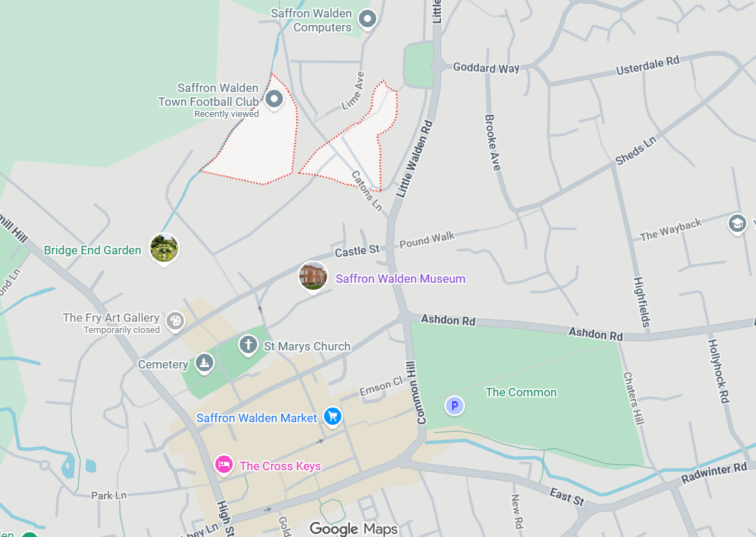Screen dimensions: 756x537
Task: Open the Bridge End Garden photo marker
Action: pyautogui.click(x=164, y=249)
